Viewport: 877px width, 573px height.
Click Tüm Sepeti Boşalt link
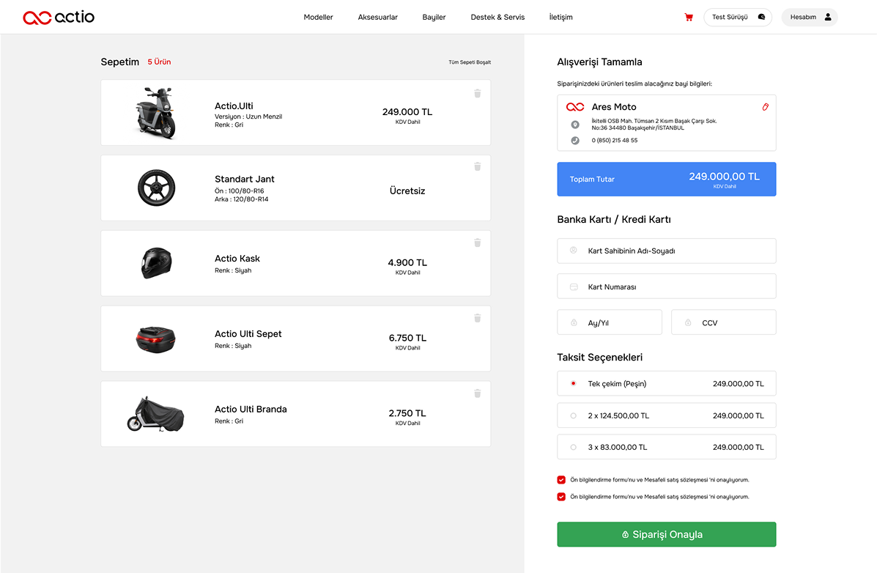coord(470,62)
